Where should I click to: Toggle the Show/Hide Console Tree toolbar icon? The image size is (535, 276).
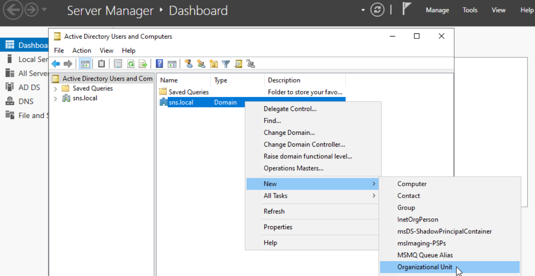point(85,64)
